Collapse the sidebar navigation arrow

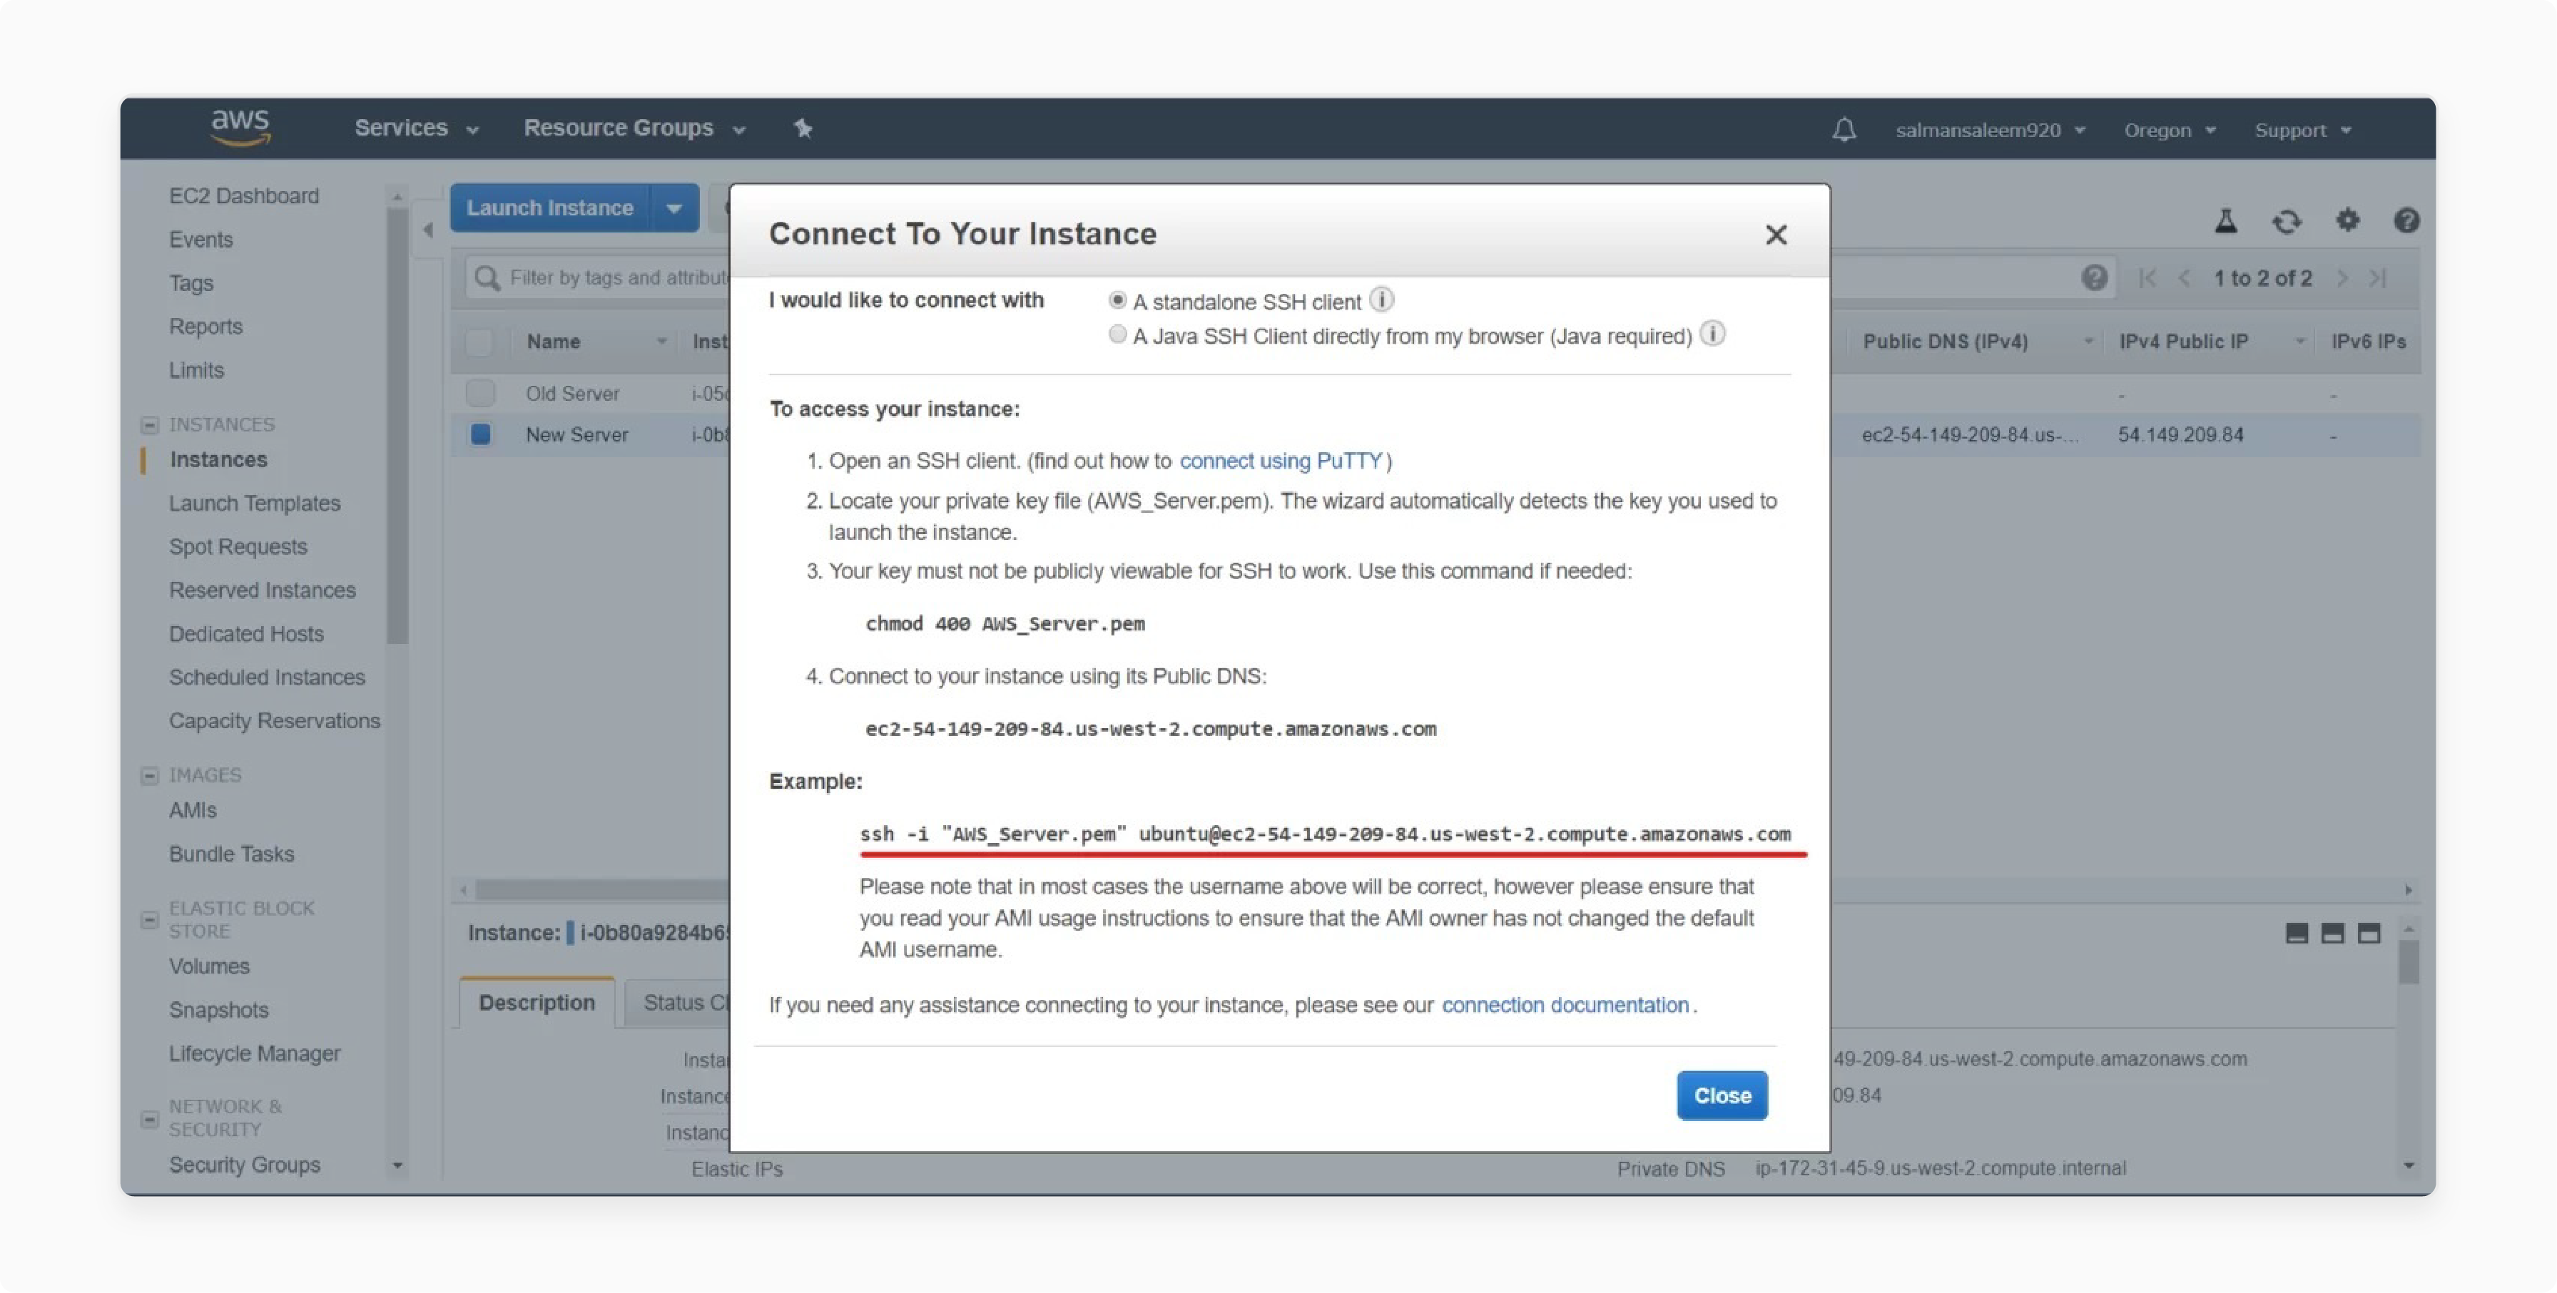click(428, 230)
